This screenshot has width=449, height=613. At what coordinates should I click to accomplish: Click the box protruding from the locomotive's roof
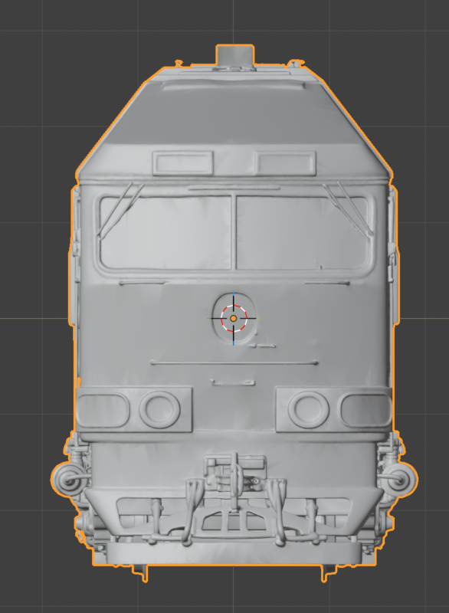[235, 55]
